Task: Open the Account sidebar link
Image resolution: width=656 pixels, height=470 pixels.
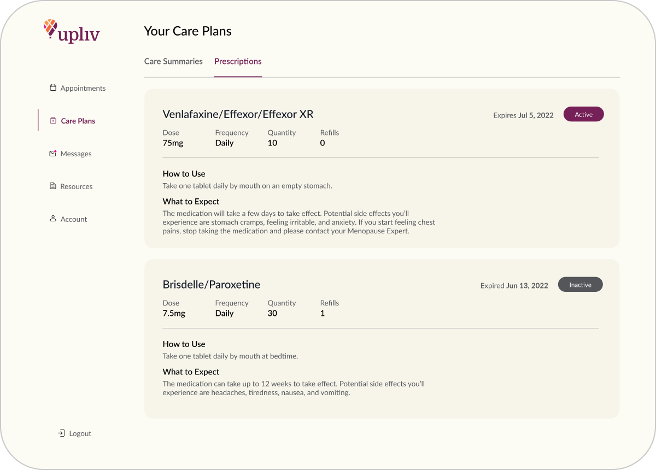Action: point(74,219)
